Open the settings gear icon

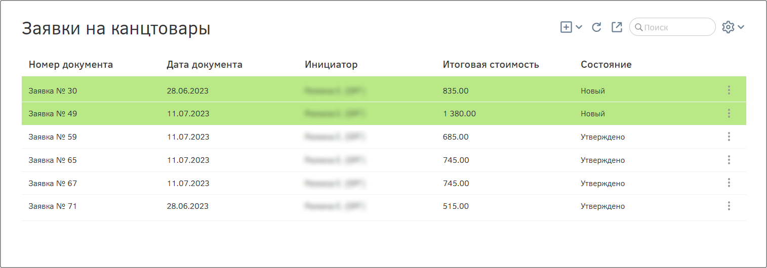[728, 27]
